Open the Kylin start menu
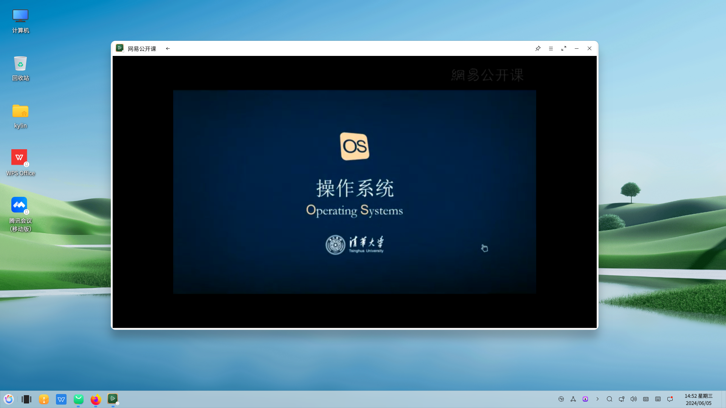This screenshot has width=726, height=408. pyautogui.click(x=9, y=399)
